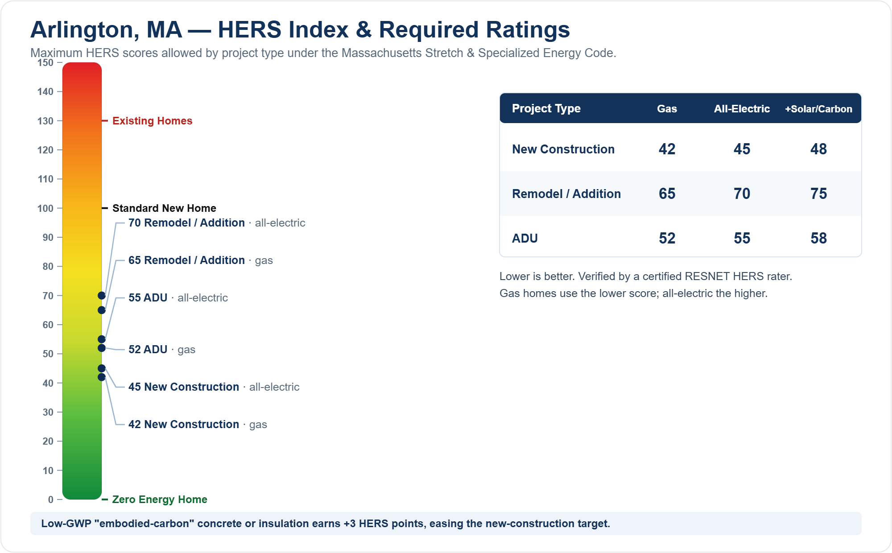Click the value 48 in New Construction row

pyautogui.click(x=819, y=149)
